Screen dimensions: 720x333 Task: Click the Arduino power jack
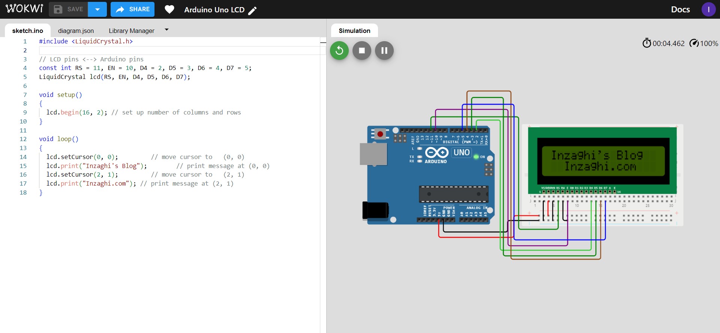pos(375,210)
